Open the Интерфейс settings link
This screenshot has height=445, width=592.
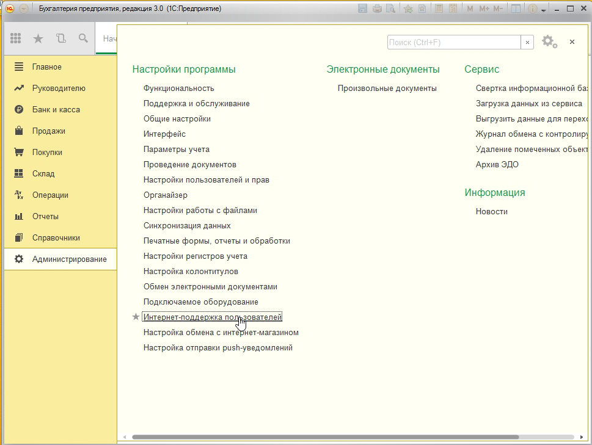[164, 134]
